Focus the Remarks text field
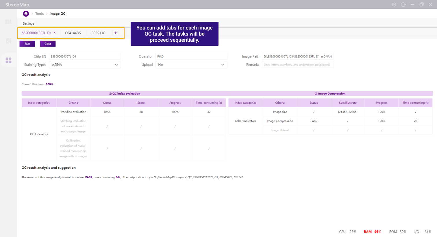The height and width of the screenshot is (237, 437). tap(297, 65)
